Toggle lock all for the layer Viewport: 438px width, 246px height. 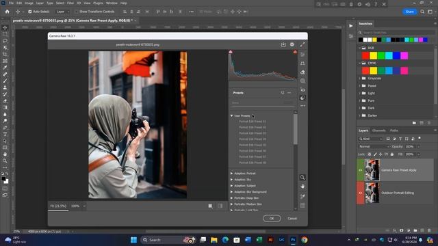tap(392, 154)
